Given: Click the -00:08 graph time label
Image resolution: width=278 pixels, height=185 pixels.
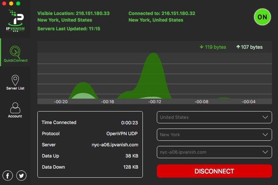Looking at the screenshot, I should pyautogui.click(x=202, y=102).
